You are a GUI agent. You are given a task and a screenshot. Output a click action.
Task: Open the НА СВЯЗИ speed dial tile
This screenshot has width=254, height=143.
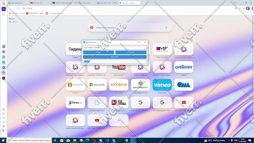point(119,85)
